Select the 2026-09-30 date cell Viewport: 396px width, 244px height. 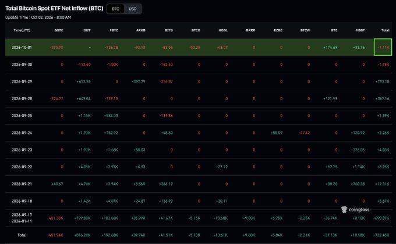(x=22, y=65)
